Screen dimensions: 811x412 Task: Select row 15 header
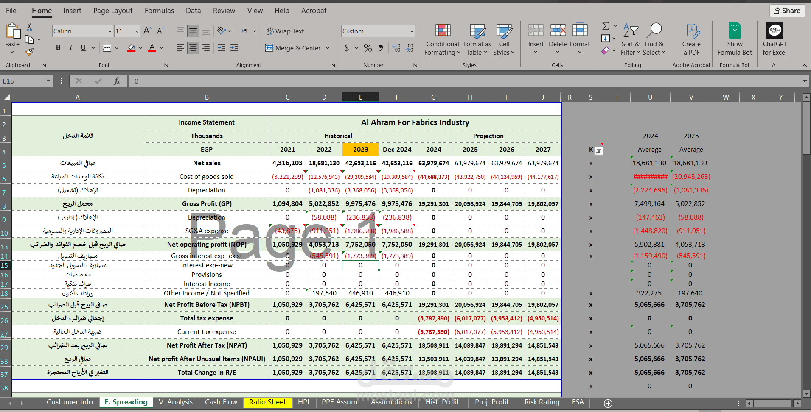(x=5, y=265)
